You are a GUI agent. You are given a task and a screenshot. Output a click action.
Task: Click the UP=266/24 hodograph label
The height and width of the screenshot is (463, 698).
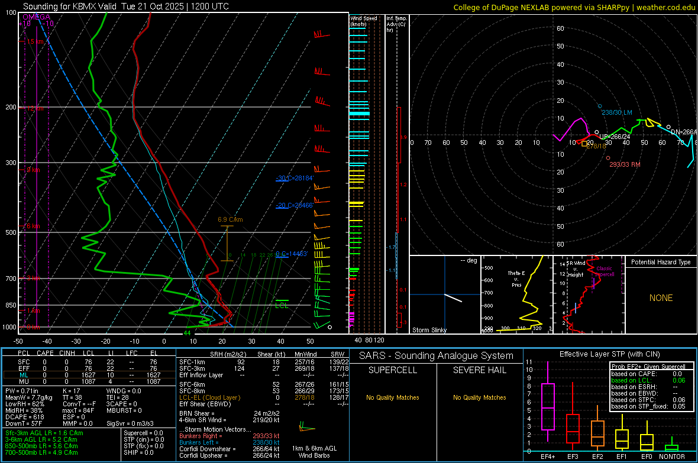615,137
